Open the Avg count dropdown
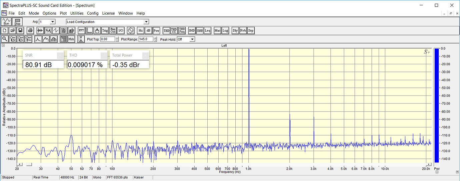Viewport: 460px width, 181px height. pos(52,22)
